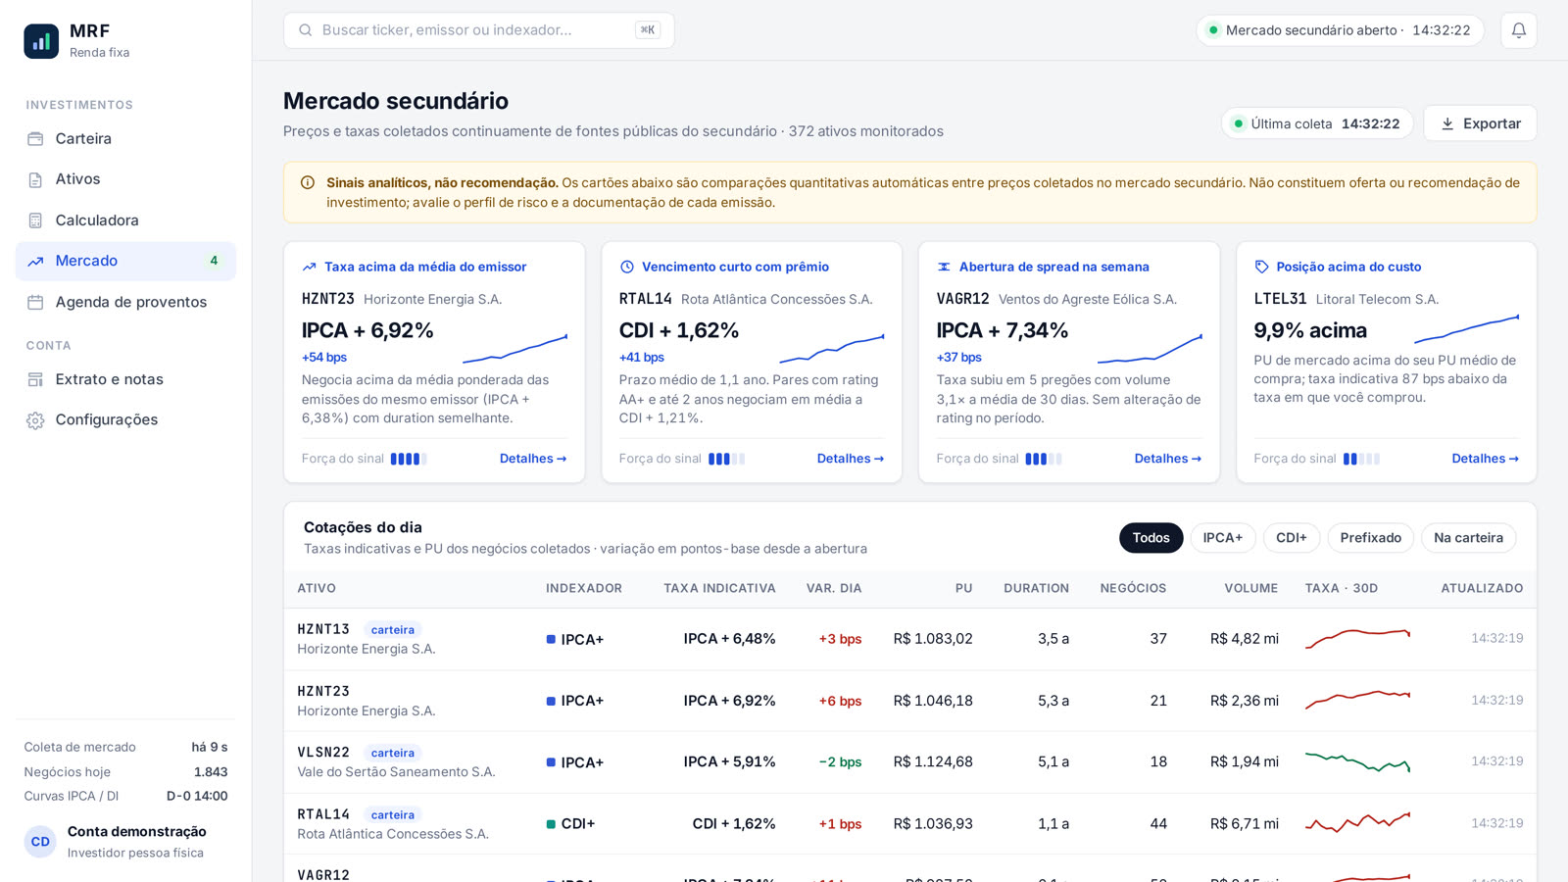Click the Exportar button
The image size is (1568, 882).
coord(1480,123)
